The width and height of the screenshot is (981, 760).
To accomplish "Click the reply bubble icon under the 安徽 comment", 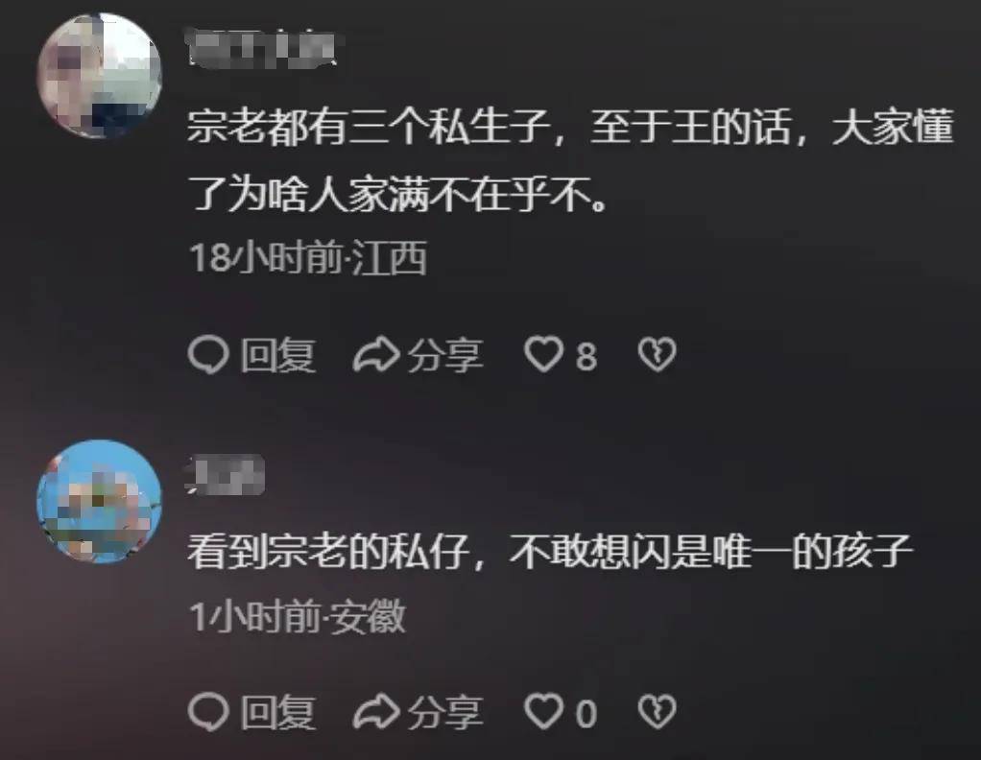I will tap(208, 712).
